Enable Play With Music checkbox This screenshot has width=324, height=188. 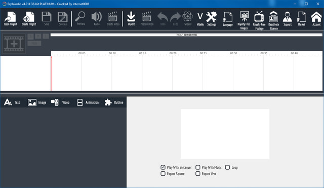coord(198,167)
